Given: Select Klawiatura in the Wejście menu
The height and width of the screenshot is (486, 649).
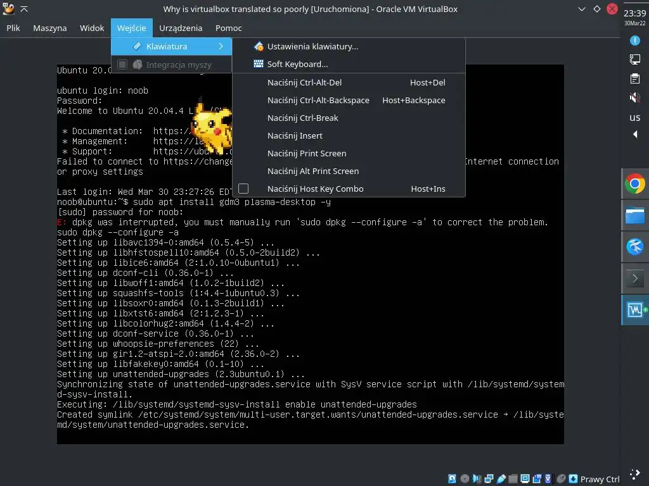Looking at the screenshot, I should point(171,46).
